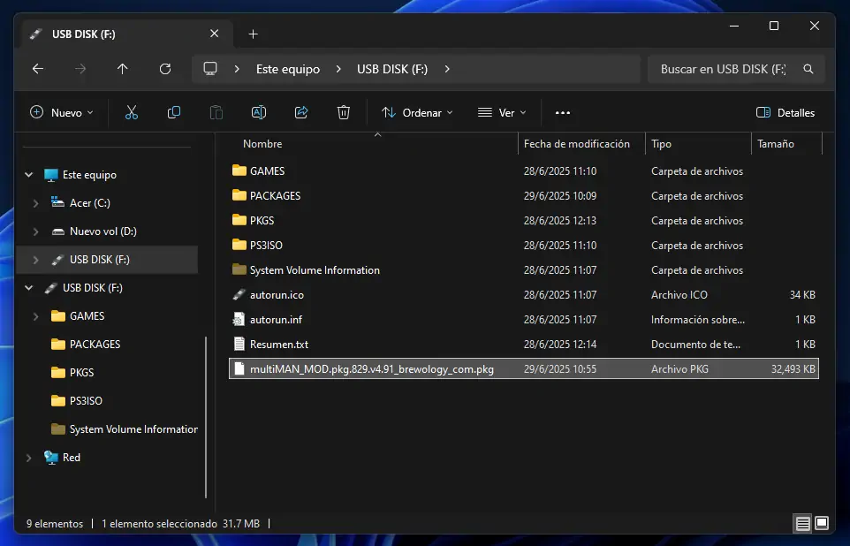This screenshot has width=850, height=546.
Task: Select Acer (C:) drive in tree
Action: click(x=89, y=203)
